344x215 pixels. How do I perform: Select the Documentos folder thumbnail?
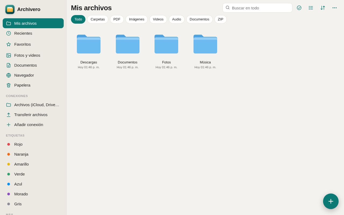(x=128, y=44)
